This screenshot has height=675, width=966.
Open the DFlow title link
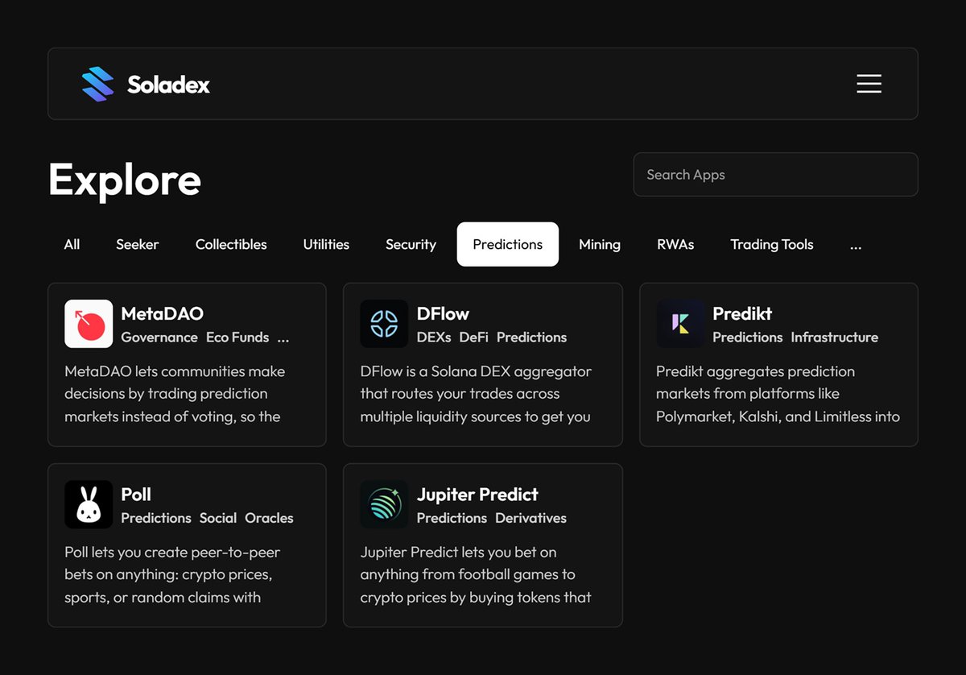click(443, 313)
